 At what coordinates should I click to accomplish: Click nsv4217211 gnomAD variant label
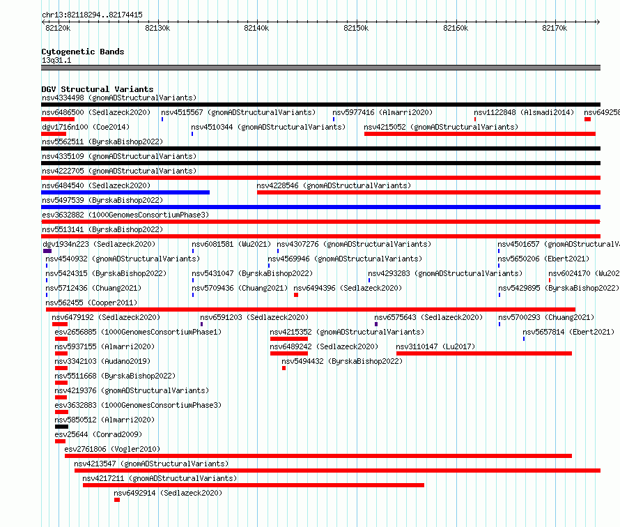[160, 478]
